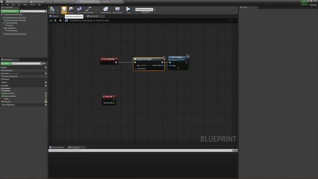Click the Save asset toolbar icon
Image resolution: width=318 pixels, height=179 pixels.
click(x=64, y=10)
